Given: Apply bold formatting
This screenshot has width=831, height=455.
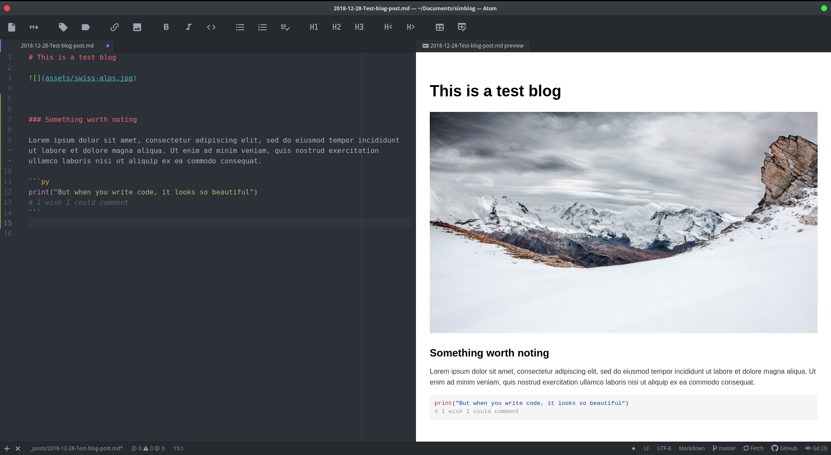Looking at the screenshot, I should point(166,27).
